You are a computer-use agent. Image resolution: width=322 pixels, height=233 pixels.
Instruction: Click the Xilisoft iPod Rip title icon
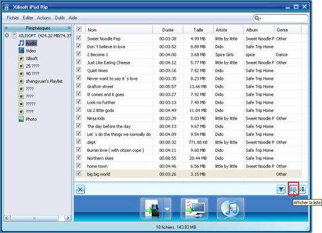[6, 8]
